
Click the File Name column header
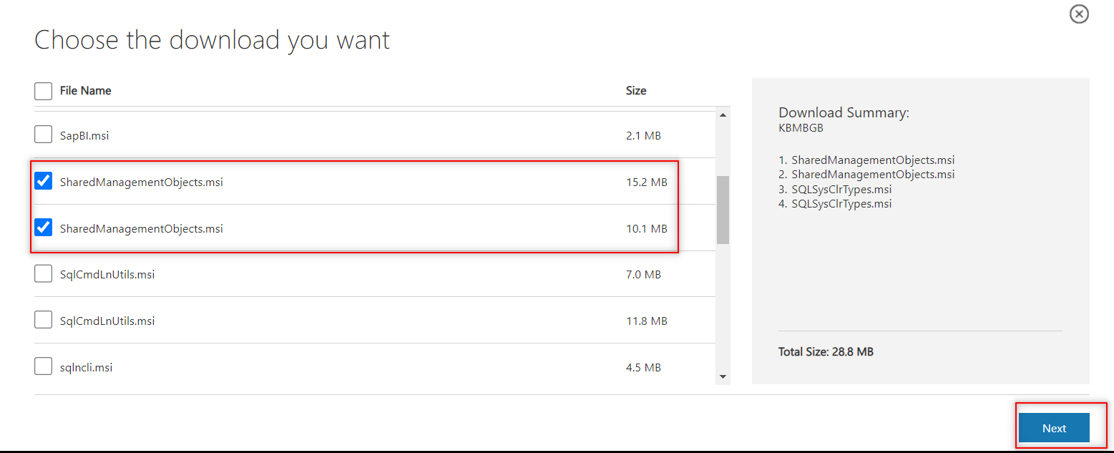[86, 91]
